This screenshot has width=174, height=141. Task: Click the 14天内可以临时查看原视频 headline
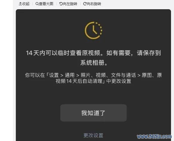(63, 53)
